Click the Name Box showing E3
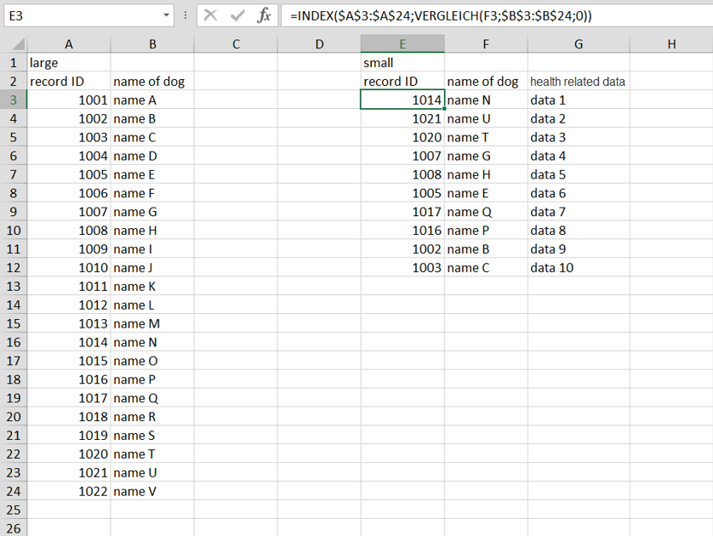The height and width of the screenshot is (536, 713). (88, 16)
